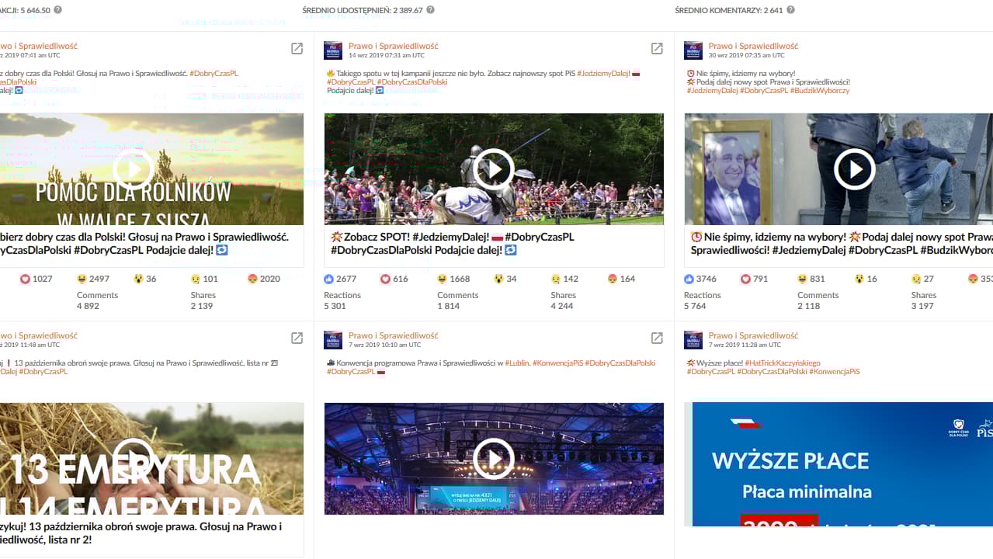Viewport: 993px width, 559px height.
Task: Click the Reactions total '5 764'
Action: click(x=695, y=306)
